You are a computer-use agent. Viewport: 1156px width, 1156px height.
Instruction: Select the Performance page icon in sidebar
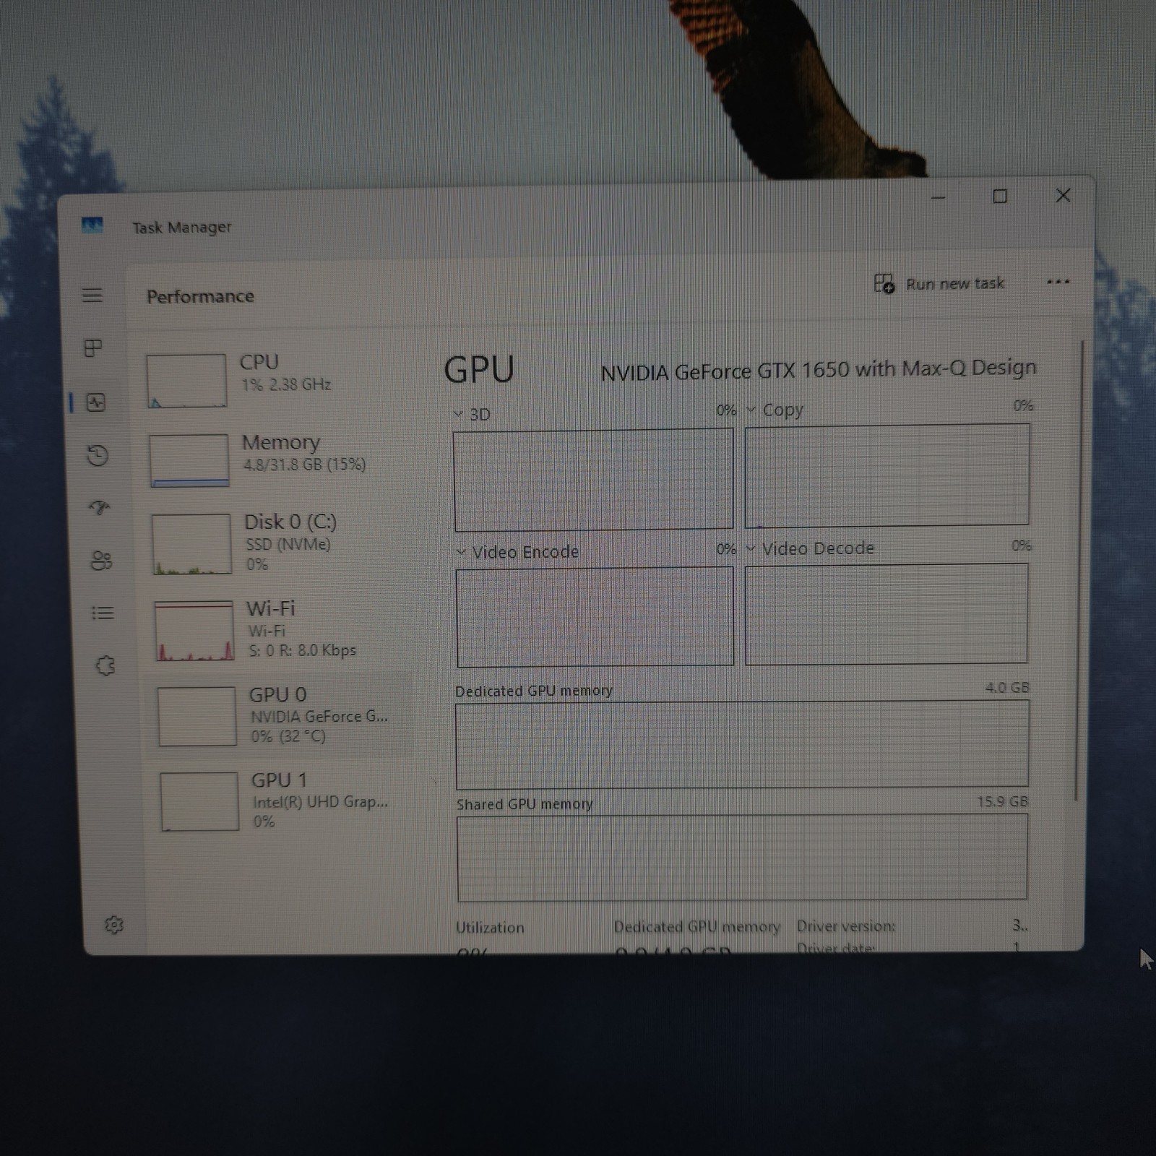(x=96, y=402)
